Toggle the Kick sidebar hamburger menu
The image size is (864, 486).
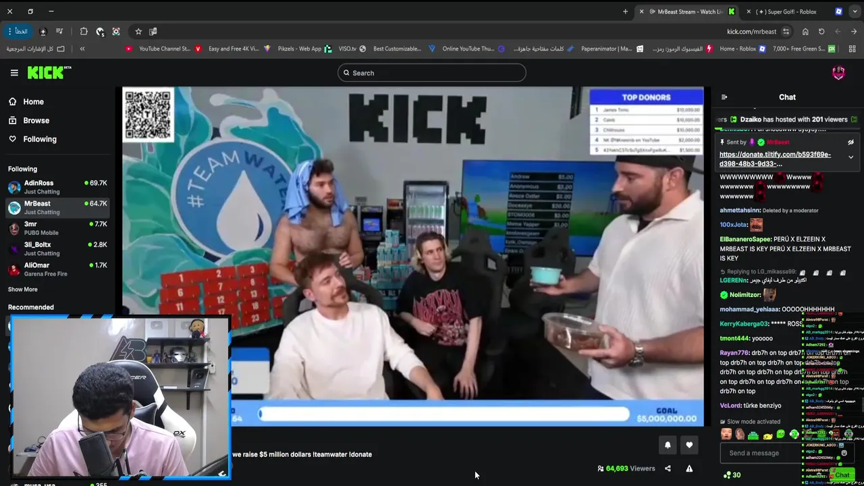(14, 73)
